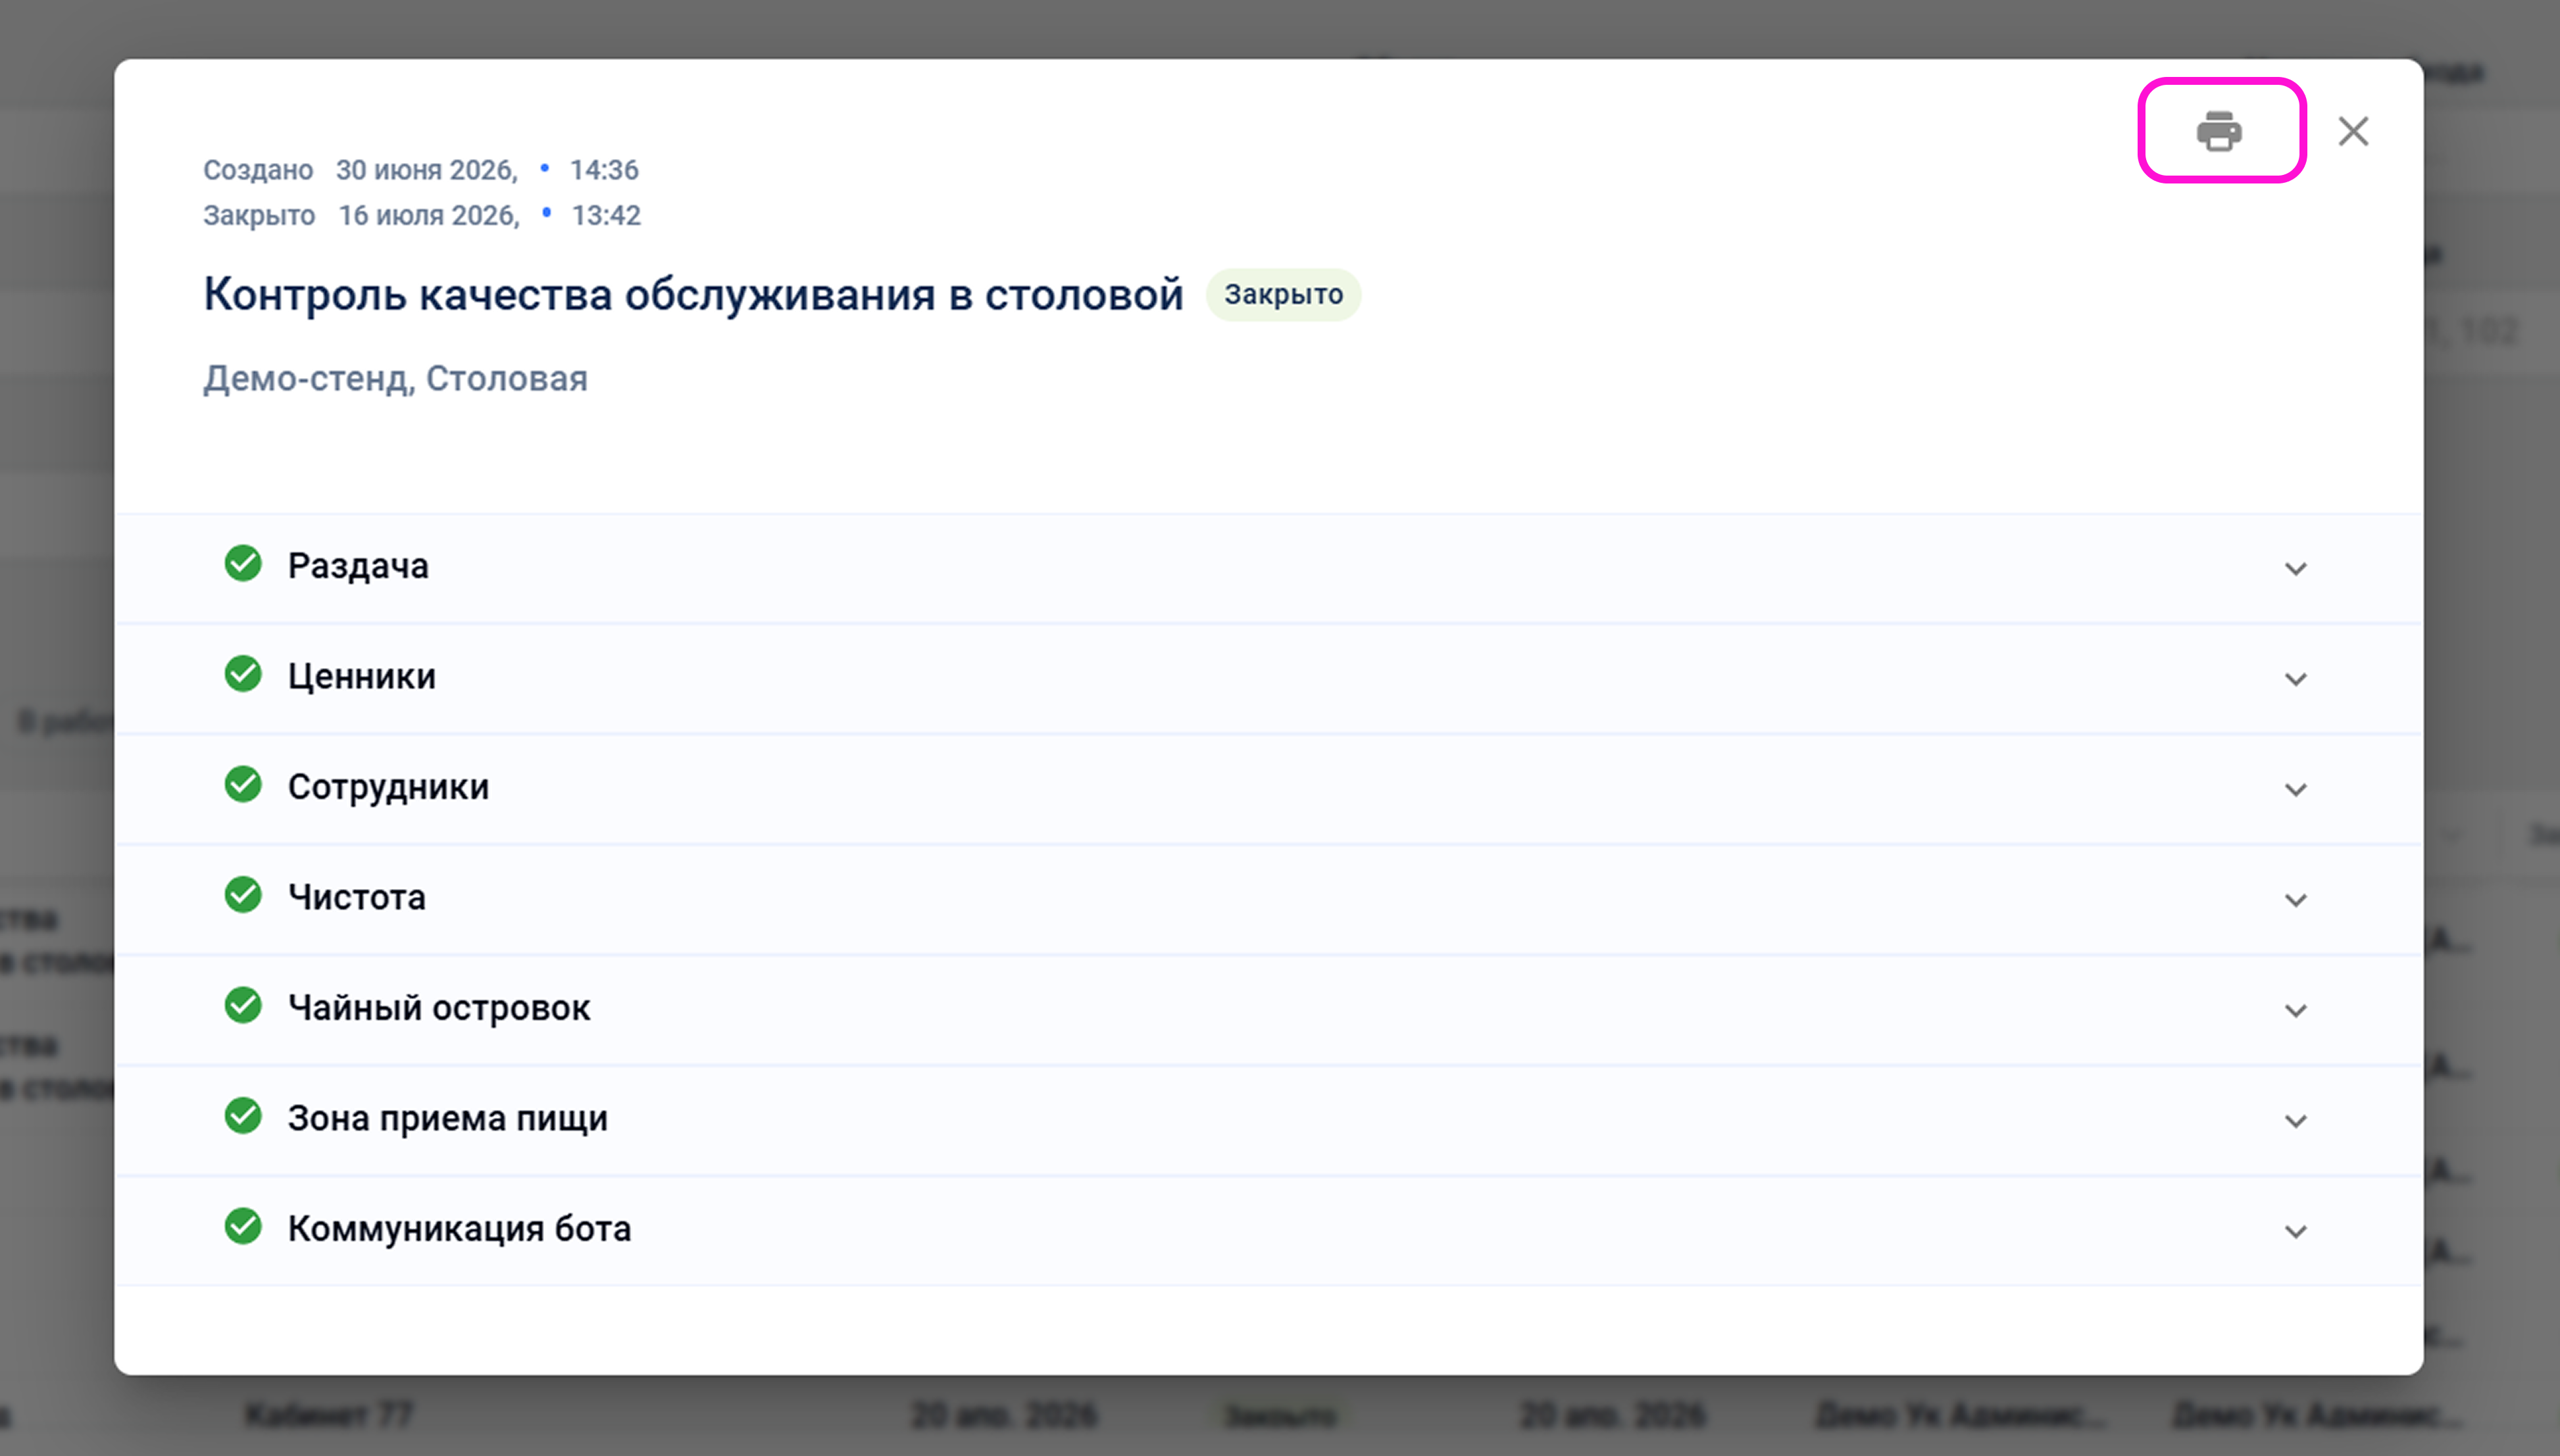Click green checkmark next to Зона приема пищи
Viewport: 2560px width, 1456px height.
coord(243,1116)
